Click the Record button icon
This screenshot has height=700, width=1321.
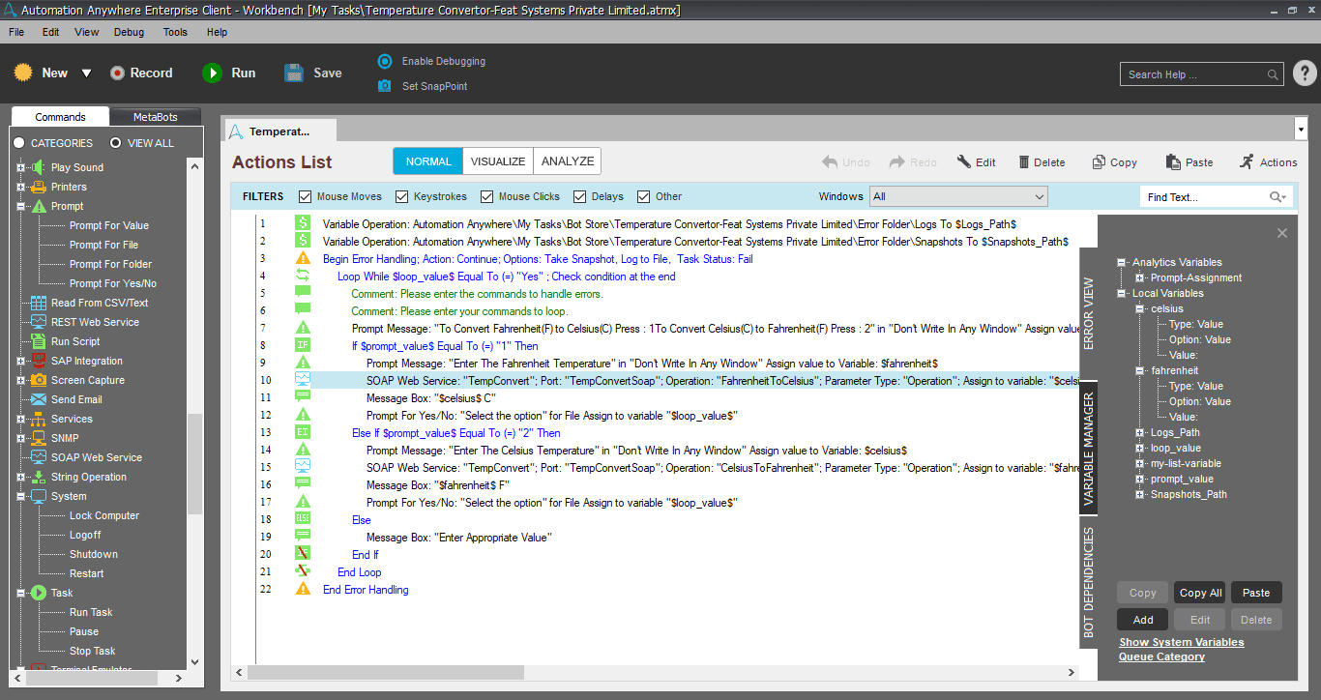118,73
